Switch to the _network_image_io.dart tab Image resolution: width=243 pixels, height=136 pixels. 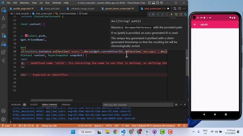pyautogui.click(x=82, y=9)
